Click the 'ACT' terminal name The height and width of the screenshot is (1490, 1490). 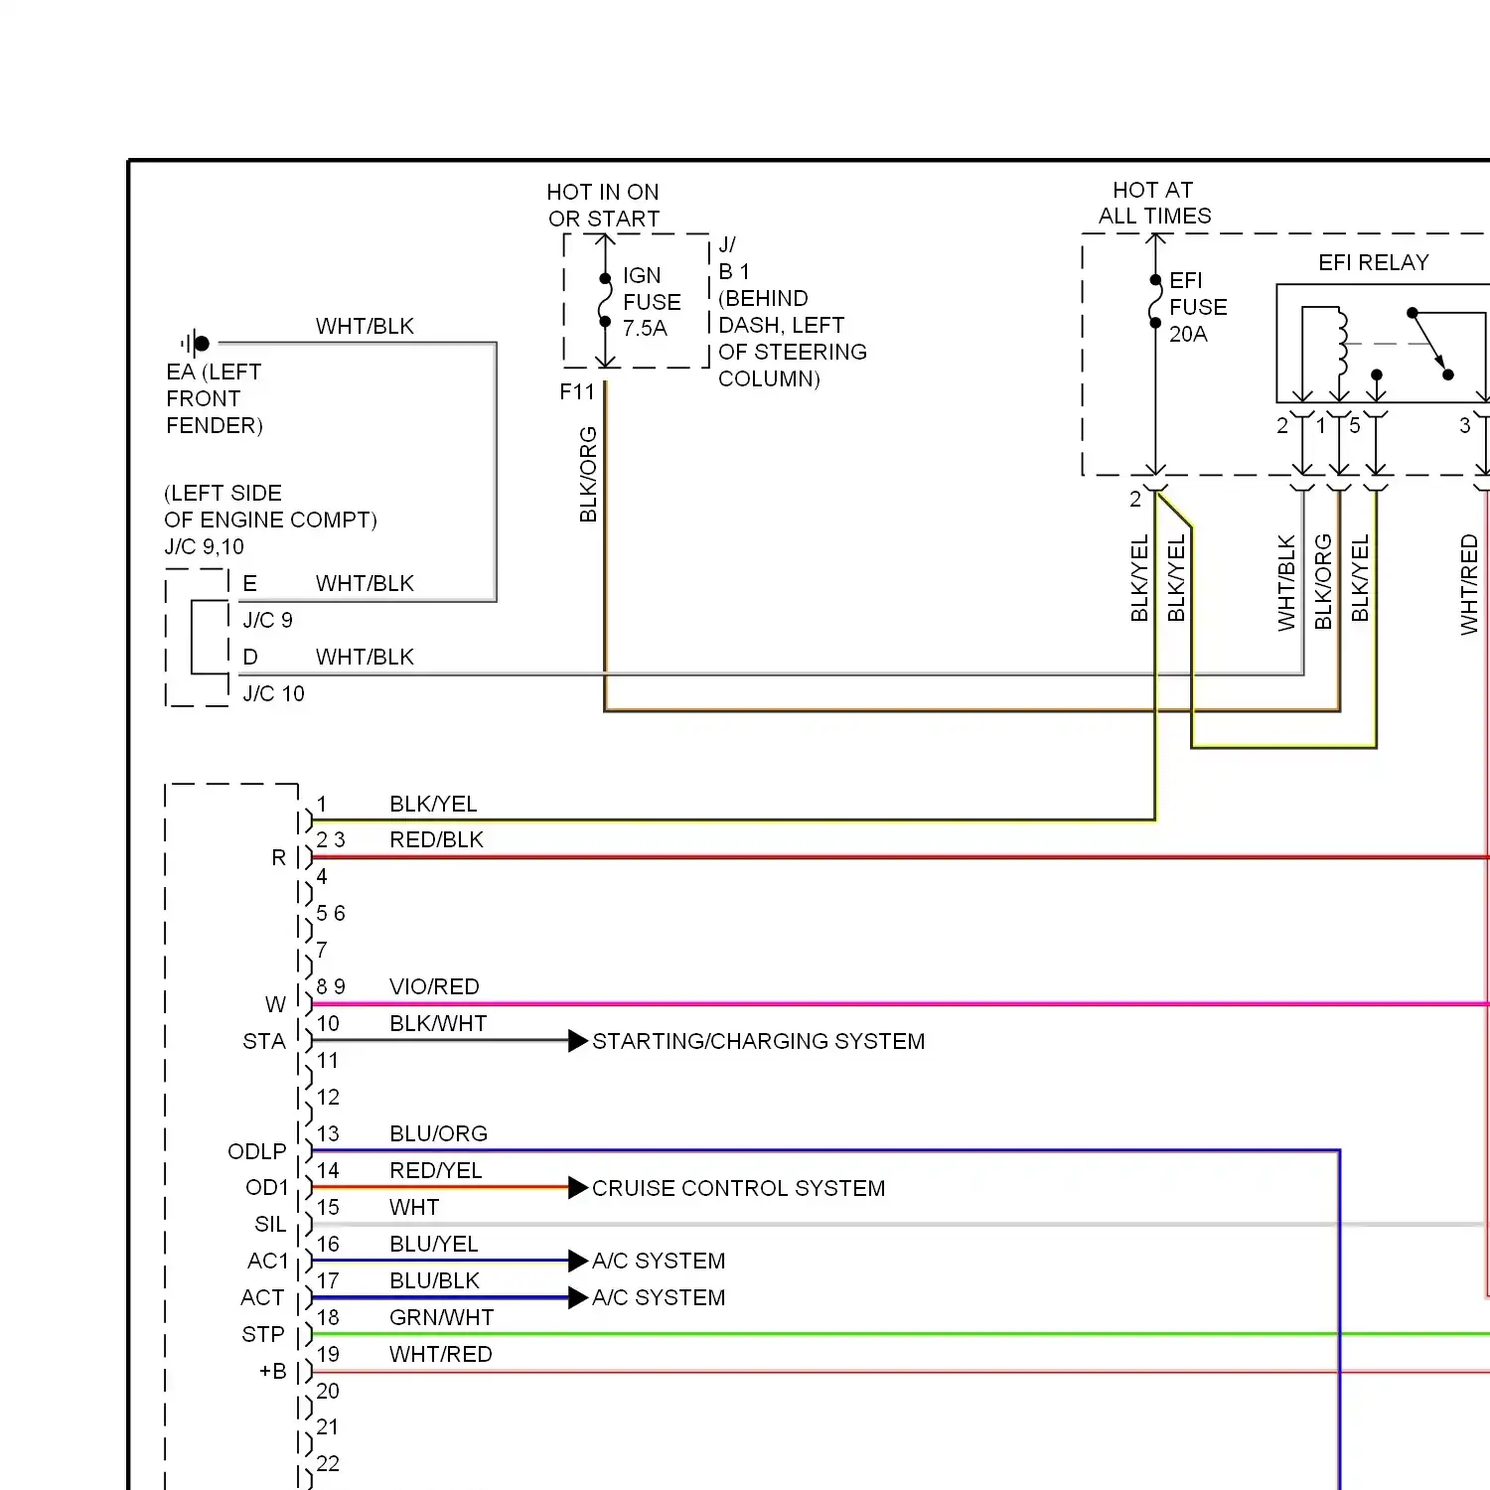click(x=262, y=1297)
